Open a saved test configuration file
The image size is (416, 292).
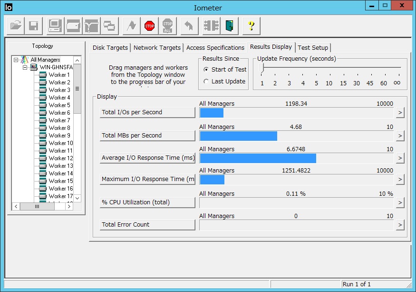point(16,26)
